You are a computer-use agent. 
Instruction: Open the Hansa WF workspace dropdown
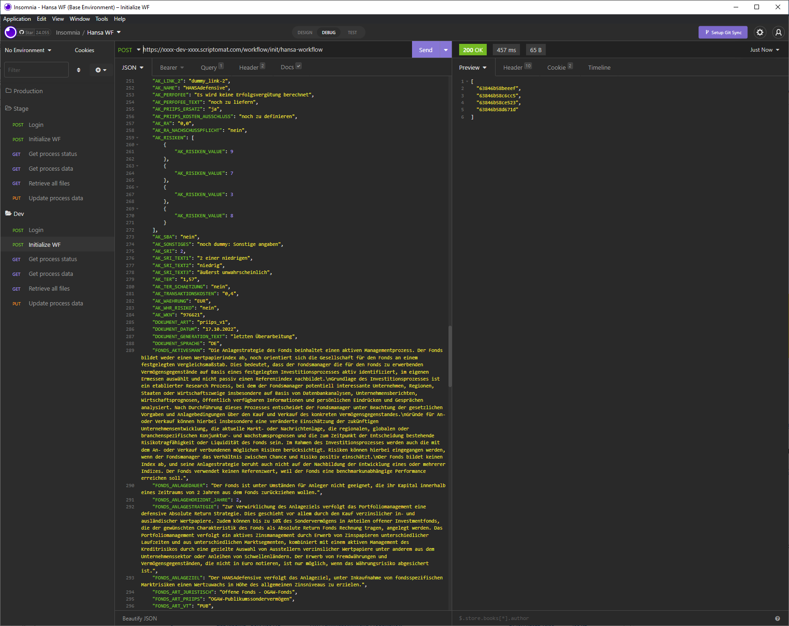pos(104,32)
